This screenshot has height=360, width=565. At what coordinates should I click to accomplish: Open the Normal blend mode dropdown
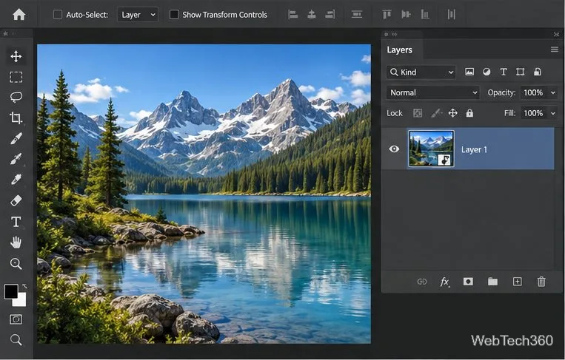pyautogui.click(x=432, y=92)
